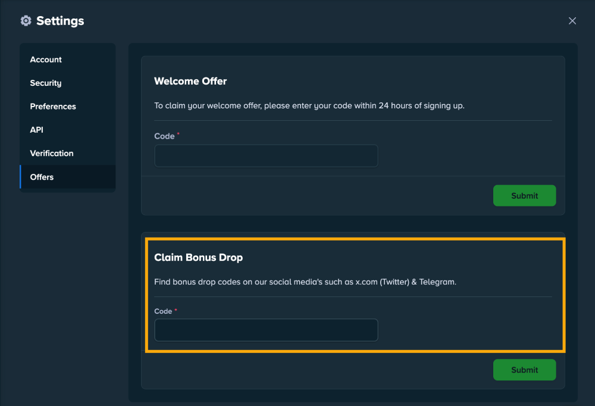Submit the Bonus Drop code

524,370
